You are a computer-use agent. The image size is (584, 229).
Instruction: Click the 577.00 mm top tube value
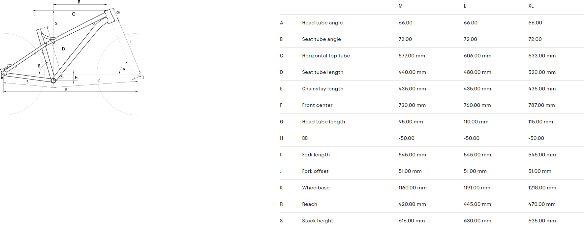pyautogui.click(x=412, y=56)
